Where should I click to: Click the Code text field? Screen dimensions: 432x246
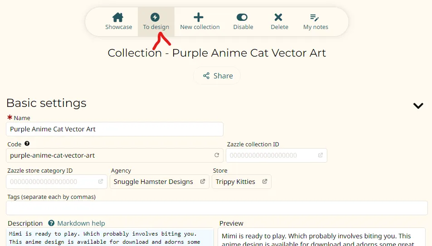coord(115,155)
